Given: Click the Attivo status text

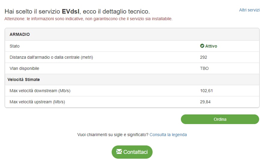Looking at the screenshot, I should pos(211,46).
